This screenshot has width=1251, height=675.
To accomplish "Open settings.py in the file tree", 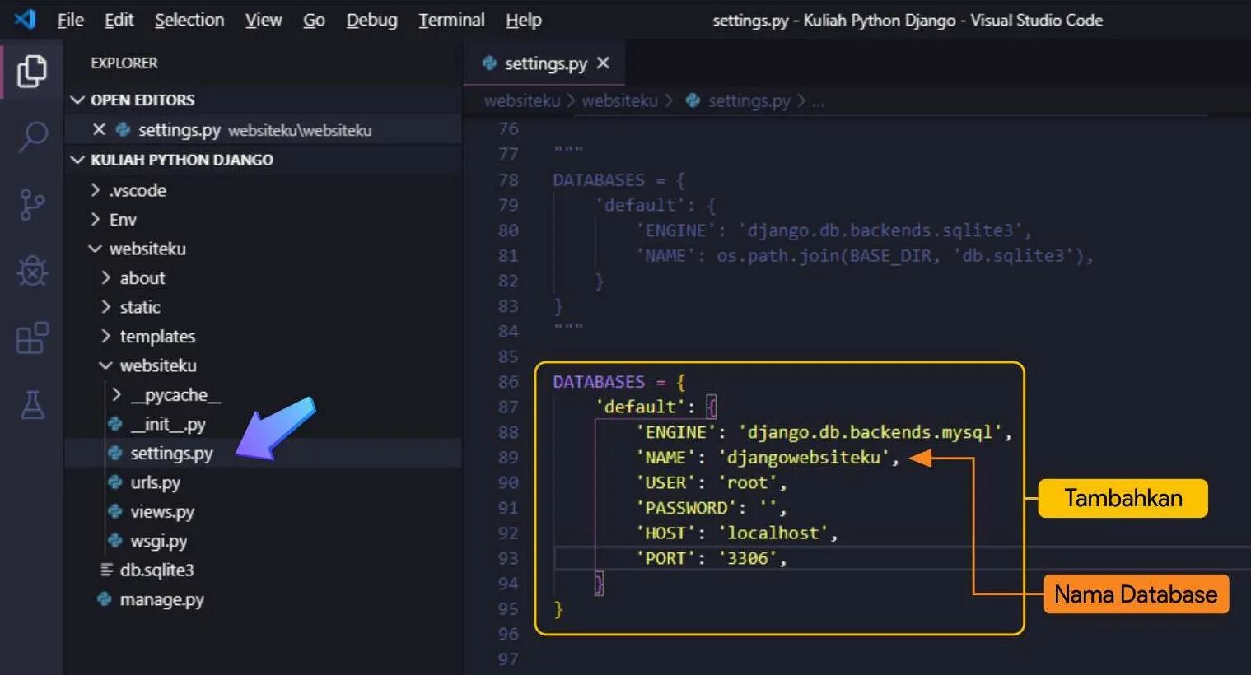I will tap(171, 454).
